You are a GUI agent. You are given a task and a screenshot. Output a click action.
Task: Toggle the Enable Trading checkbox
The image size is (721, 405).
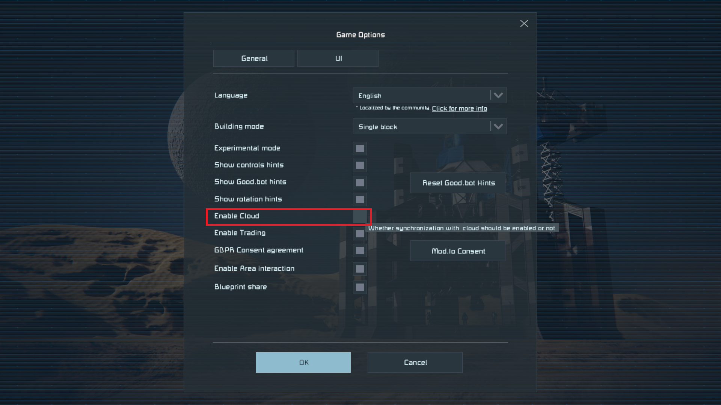(x=360, y=234)
